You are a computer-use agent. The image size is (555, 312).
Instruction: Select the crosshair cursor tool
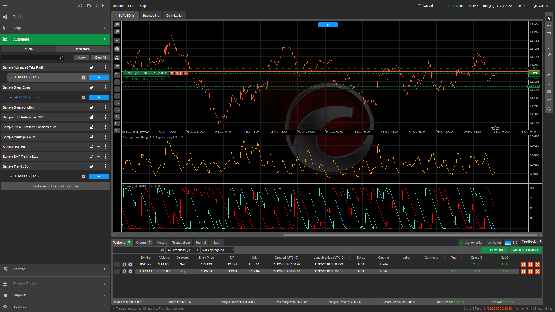coord(549,26)
